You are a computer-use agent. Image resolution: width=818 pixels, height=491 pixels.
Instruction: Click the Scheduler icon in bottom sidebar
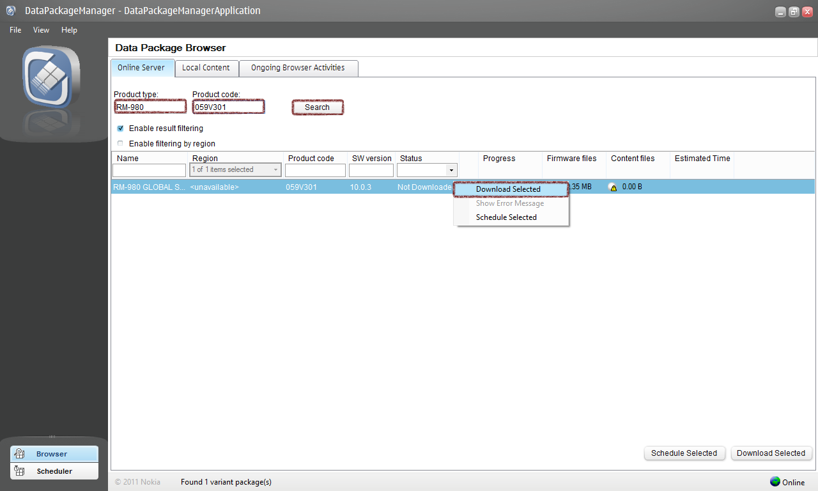[x=19, y=471]
